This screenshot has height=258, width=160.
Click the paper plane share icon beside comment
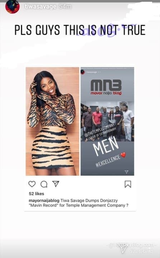click(x=56, y=184)
